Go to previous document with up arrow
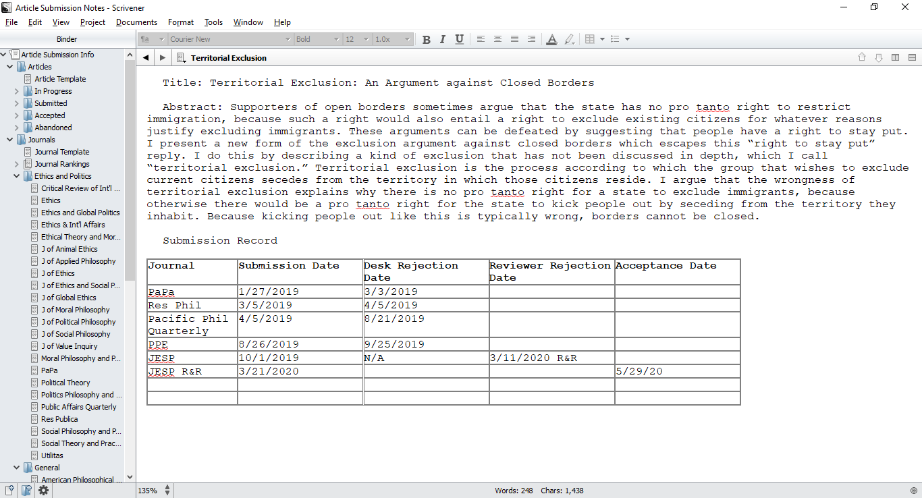Viewport: 922px width, 498px height. click(862, 58)
